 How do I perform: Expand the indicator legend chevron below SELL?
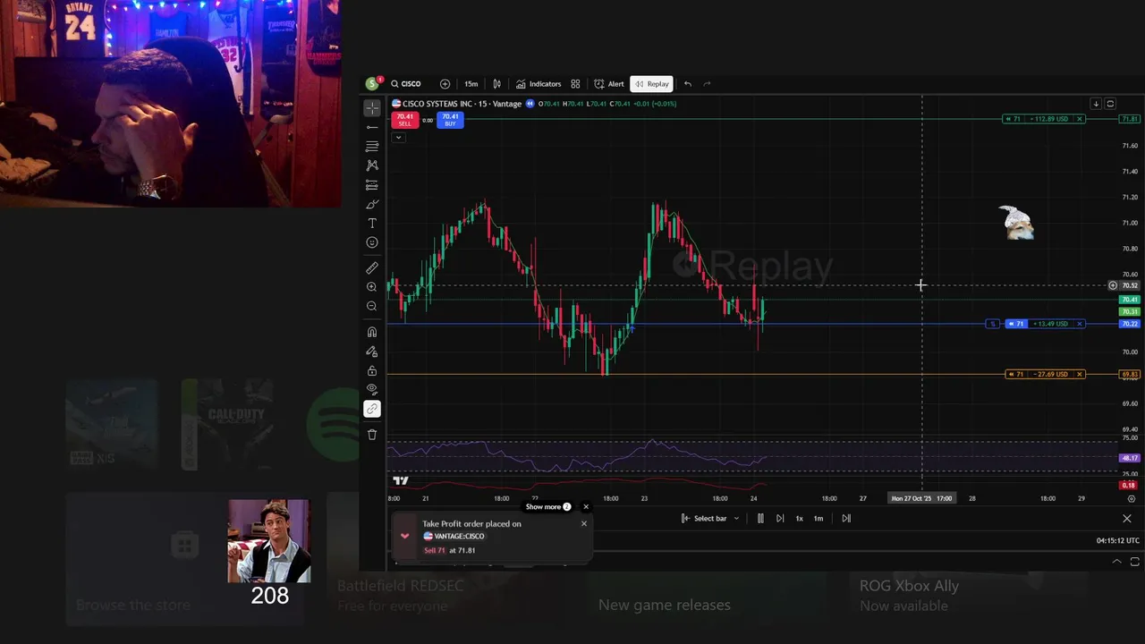[398, 138]
